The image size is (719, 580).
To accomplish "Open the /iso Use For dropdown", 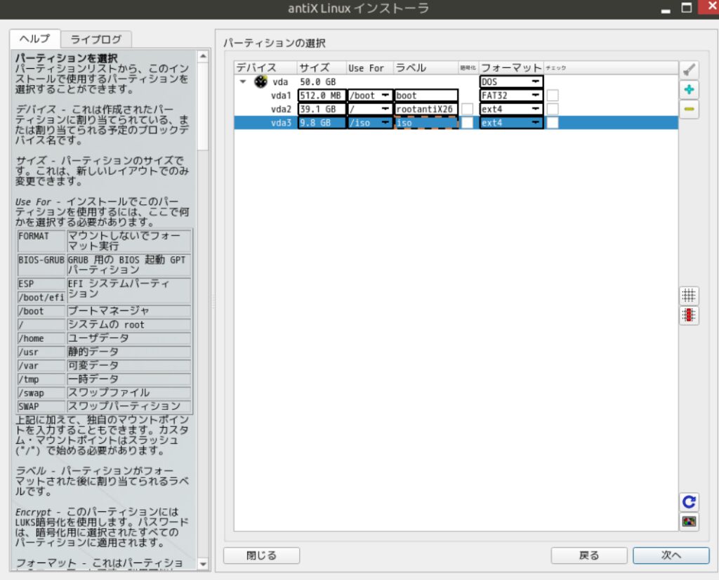I will [370, 123].
